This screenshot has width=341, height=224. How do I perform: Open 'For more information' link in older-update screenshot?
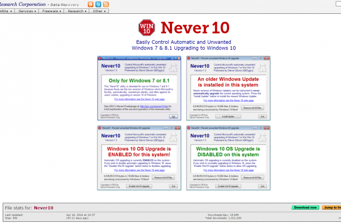click(x=229, y=100)
